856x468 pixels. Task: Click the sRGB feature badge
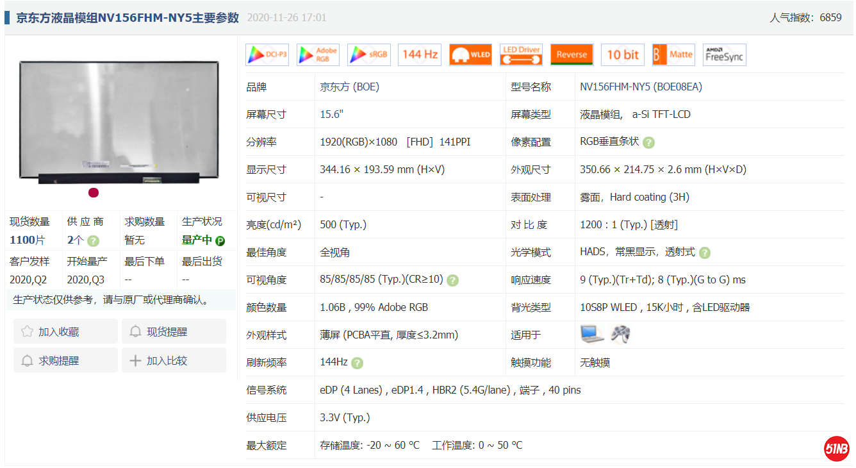(369, 55)
